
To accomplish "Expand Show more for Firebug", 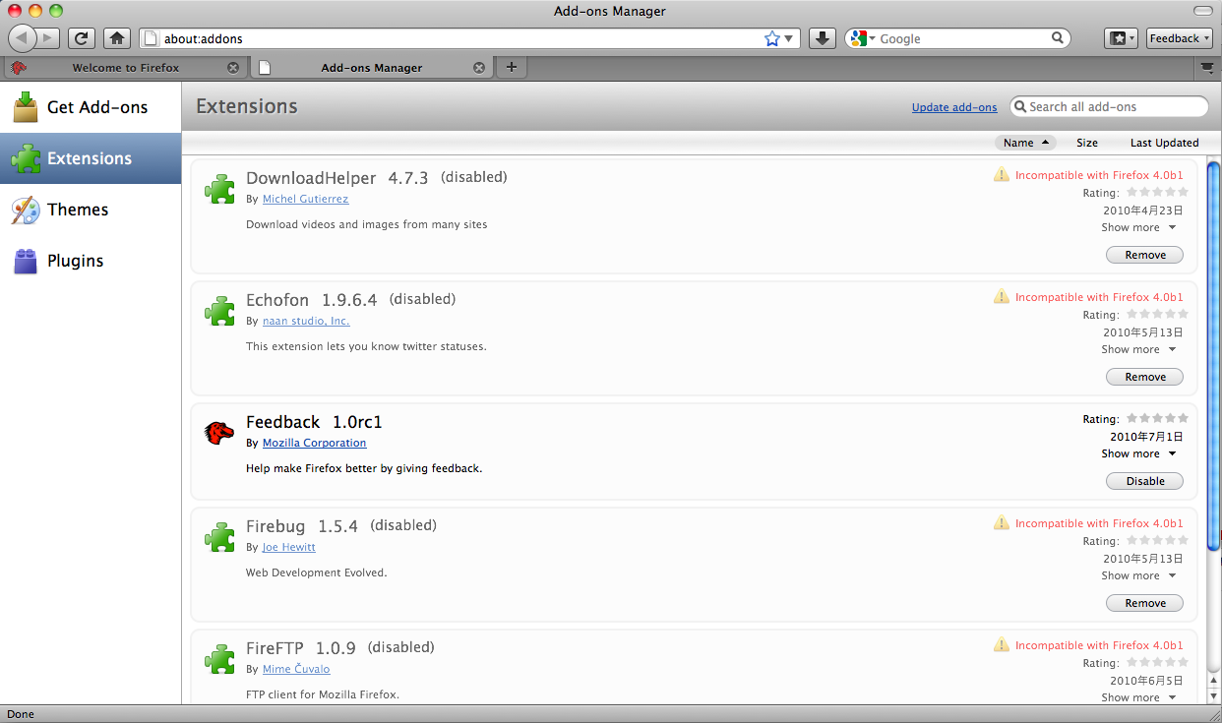I will pyautogui.click(x=1138, y=575).
